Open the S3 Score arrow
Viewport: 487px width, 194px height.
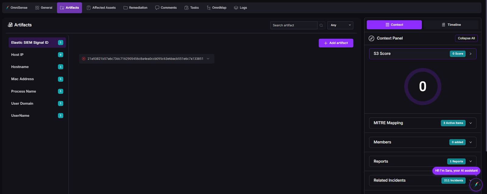click(471, 54)
